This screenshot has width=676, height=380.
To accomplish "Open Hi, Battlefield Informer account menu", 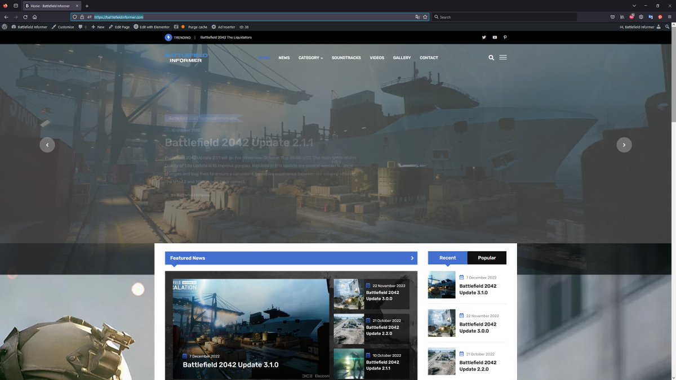I will coord(641,26).
